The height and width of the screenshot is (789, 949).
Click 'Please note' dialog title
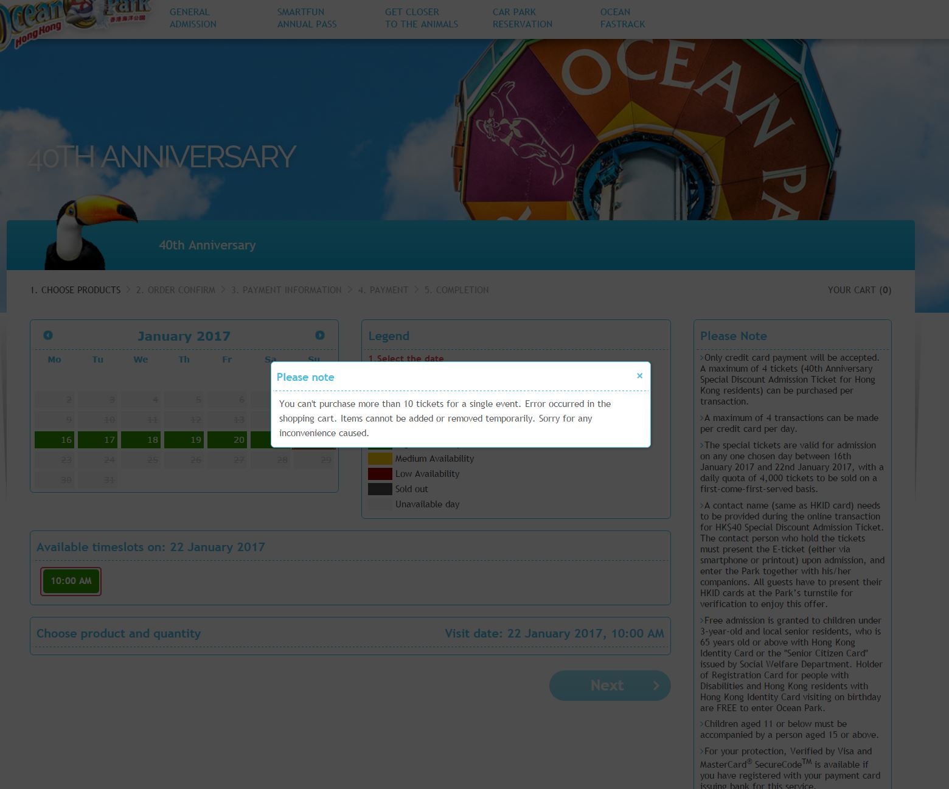(305, 377)
